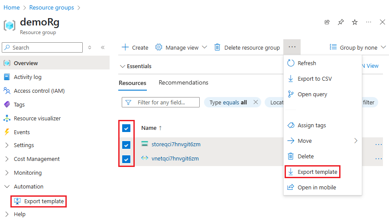Mark demoRg as favorite with star icon
Viewport: 389px width, 220px height.
pyautogui.click(x=355, y=22)
